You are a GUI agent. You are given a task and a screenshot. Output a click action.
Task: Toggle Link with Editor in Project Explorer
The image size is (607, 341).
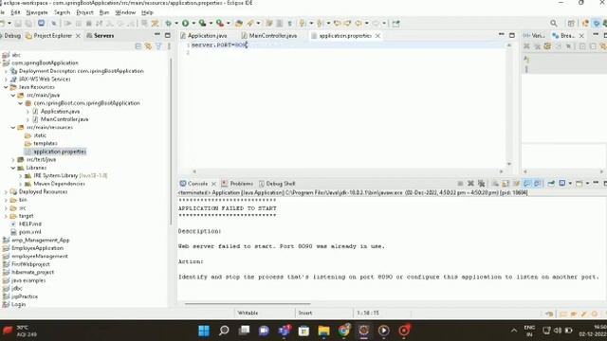148,46
